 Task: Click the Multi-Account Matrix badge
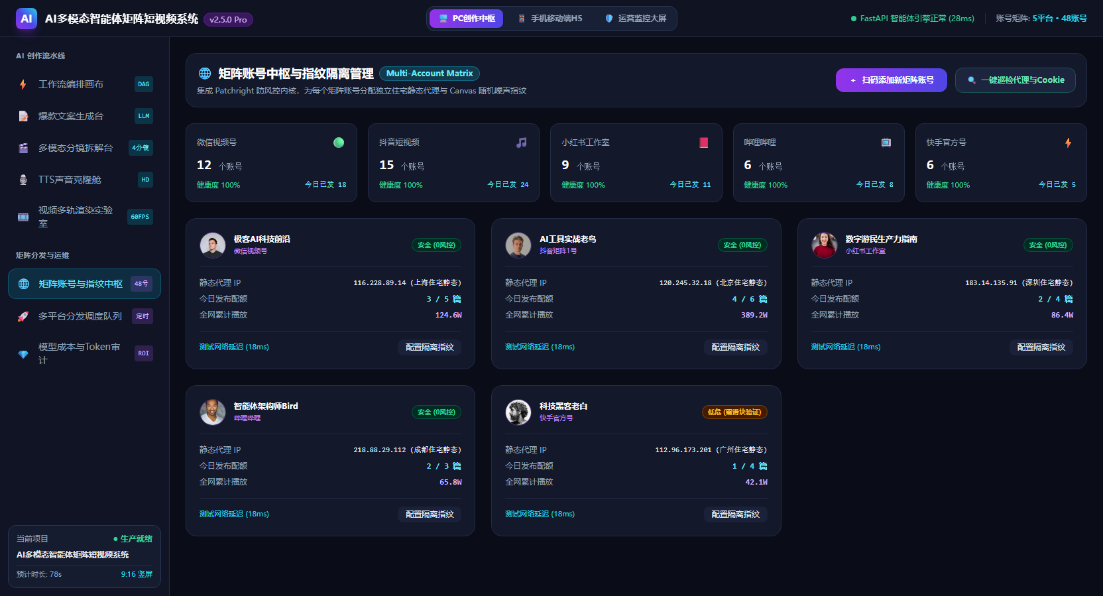pos(430,74)
